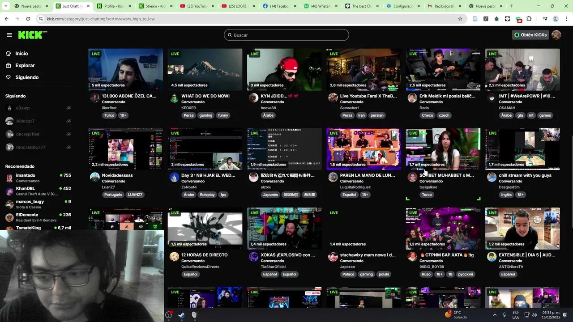The image size is (573, 322).
Task: Go back in browser history
Action: pyautogui.click(x=6, y=19)
